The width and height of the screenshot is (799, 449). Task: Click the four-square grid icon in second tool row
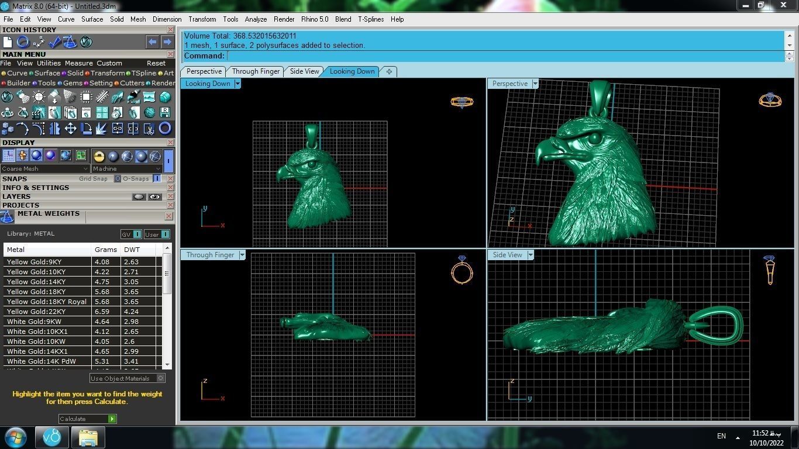[x=102, y=112]
